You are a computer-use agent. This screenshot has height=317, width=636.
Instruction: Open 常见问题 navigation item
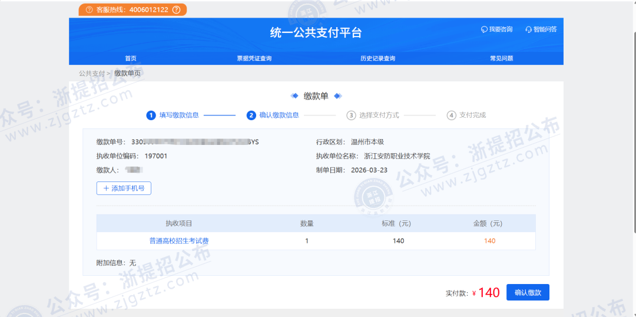pos(501,58)
